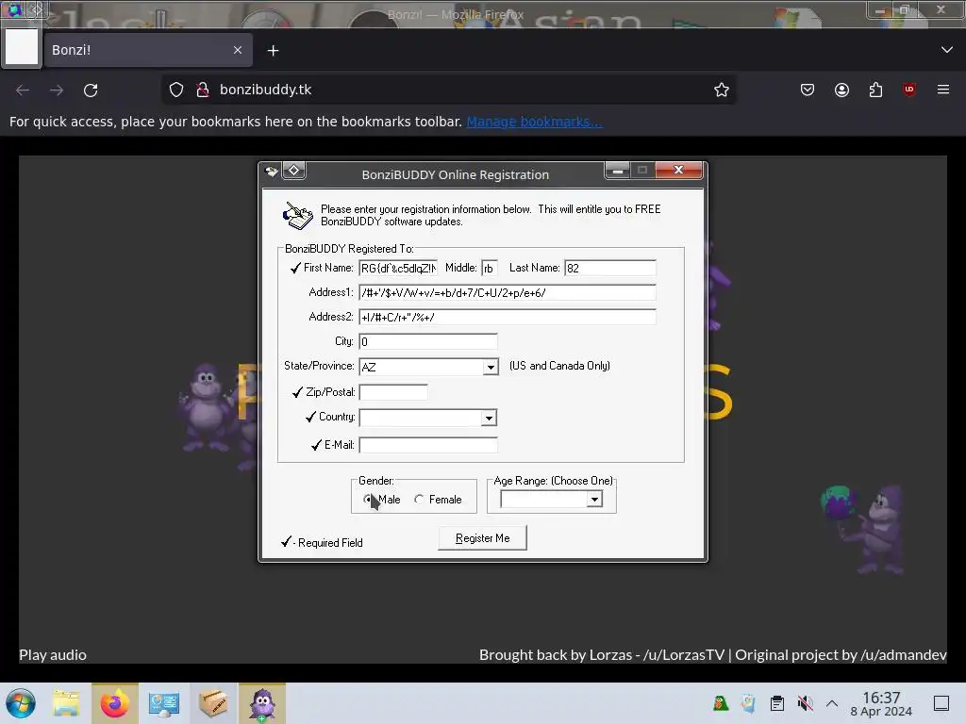Expand hidden tray icons arrow
Screen dimensions: 966x724
832,703
